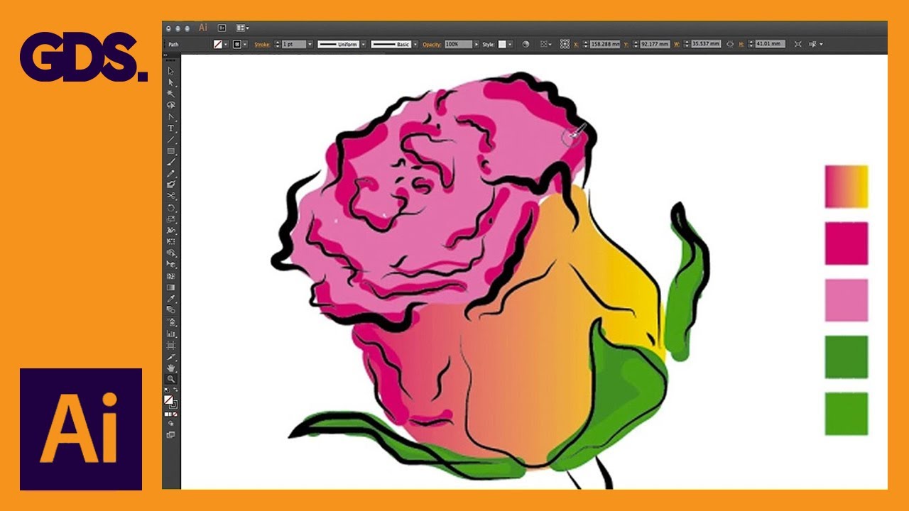Select the Mesh tool
This screenshot has height=511, width=909.
171,275
